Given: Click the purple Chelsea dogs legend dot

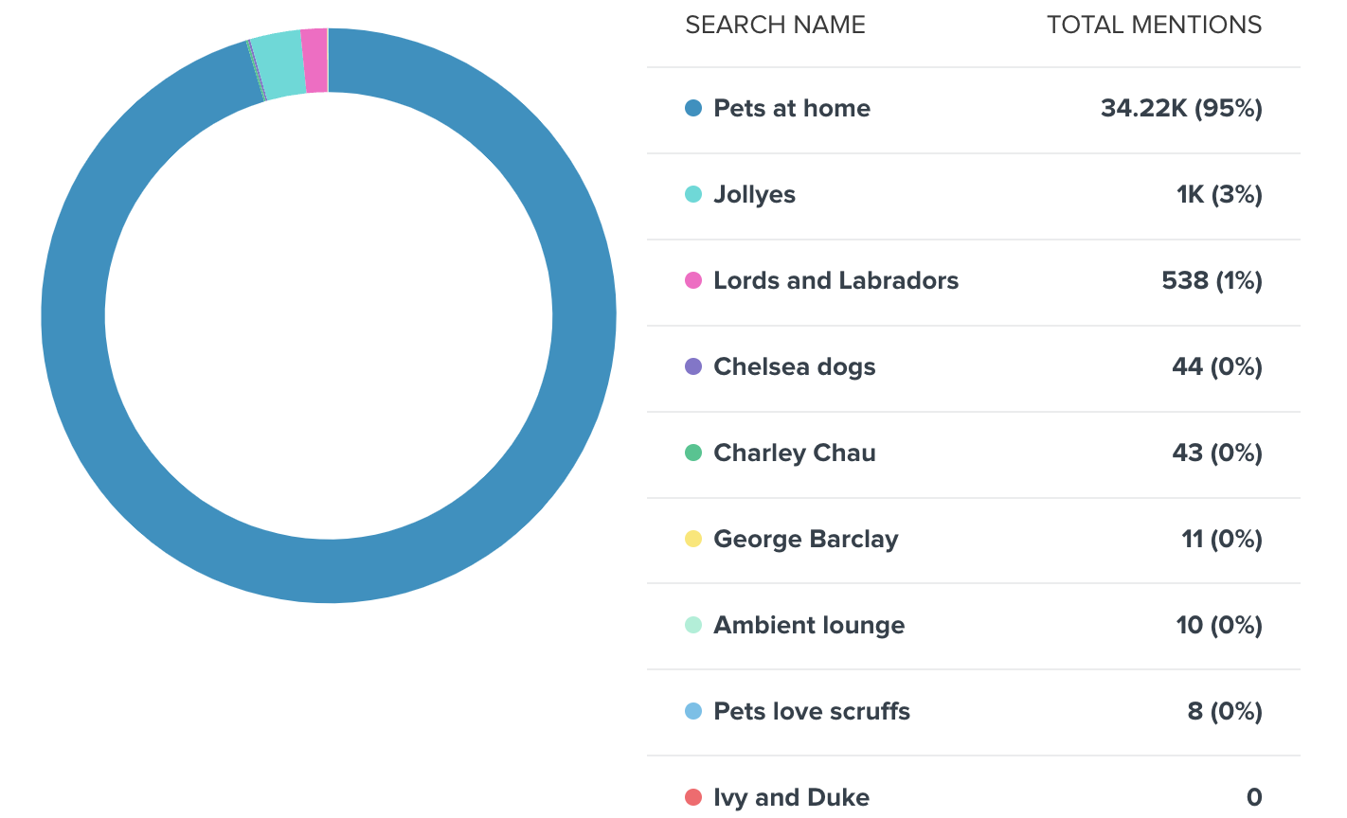Looking at the screenshot, I should (693, 366).
